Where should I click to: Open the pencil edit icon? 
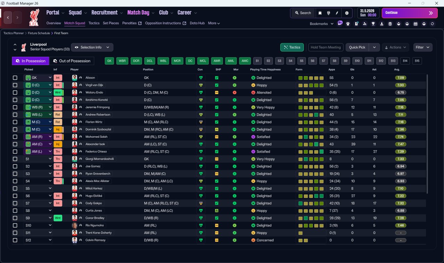pyautogui.click(x=337, y=13)
